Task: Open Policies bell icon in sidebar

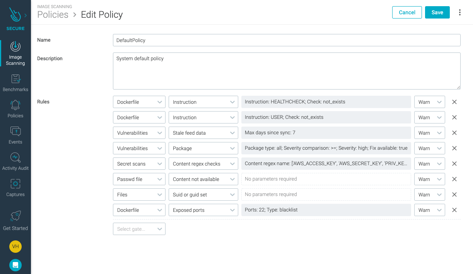Action: point(15,105)
